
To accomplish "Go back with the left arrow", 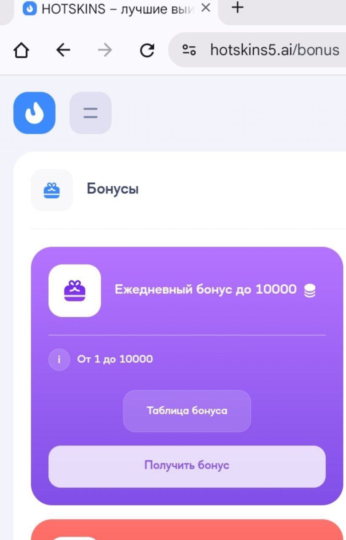I will pos(63,51).
